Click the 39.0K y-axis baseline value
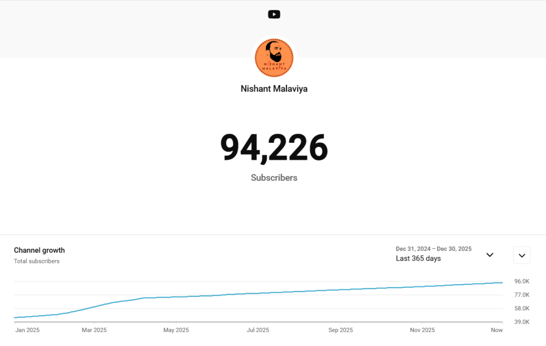This screenshot has width=546, height=346. pos(521,322)
